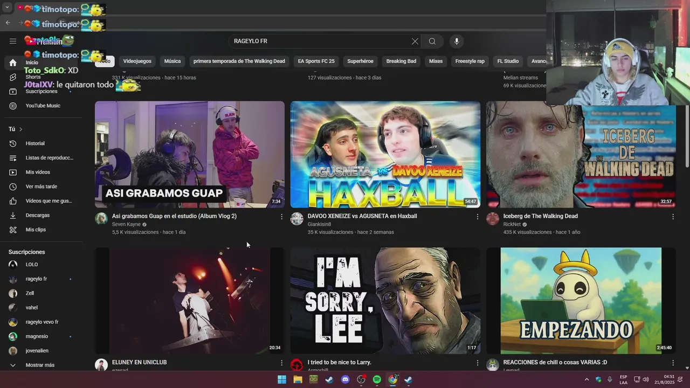Screen dimensions: 690x388
Task: Open File Explorer from the taskbar
Action: (298, 379)
